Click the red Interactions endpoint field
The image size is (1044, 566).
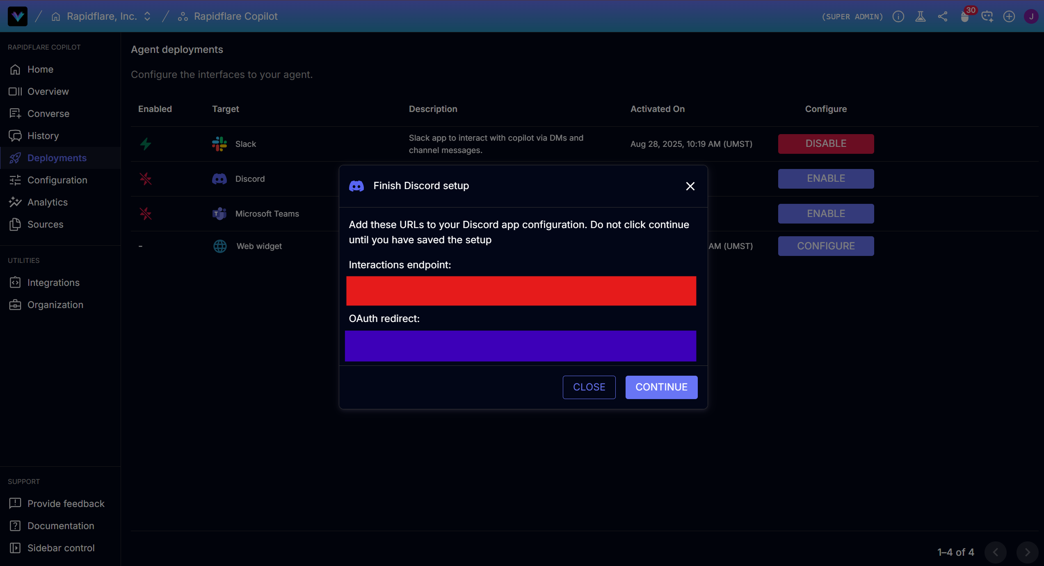[521, 291]
